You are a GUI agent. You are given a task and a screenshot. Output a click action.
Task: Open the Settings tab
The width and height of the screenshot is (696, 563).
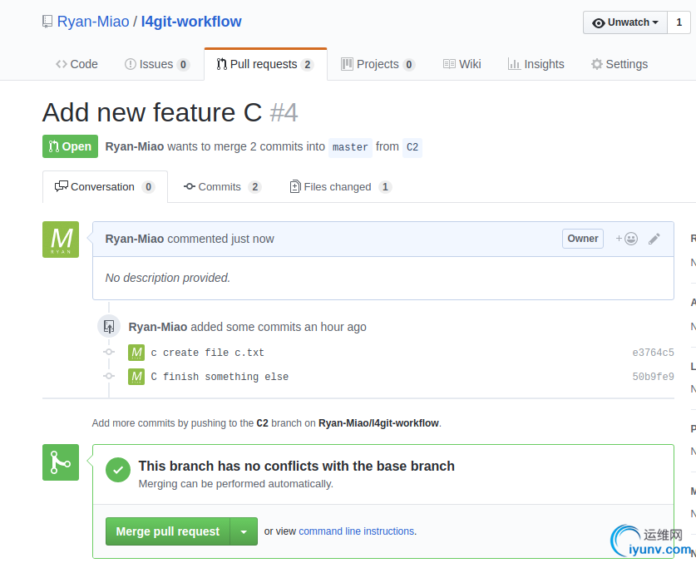(619, 64)
